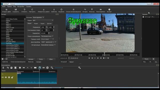Open the Format dropdown showing mp4
This screenshot has height=90, width=160.
pos(43,20)
